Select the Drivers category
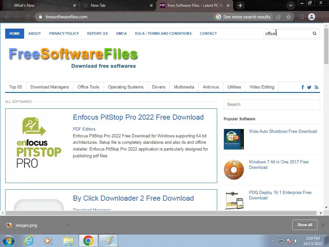The width and height of the screenshot is (329, 247). tap(159, 87)
